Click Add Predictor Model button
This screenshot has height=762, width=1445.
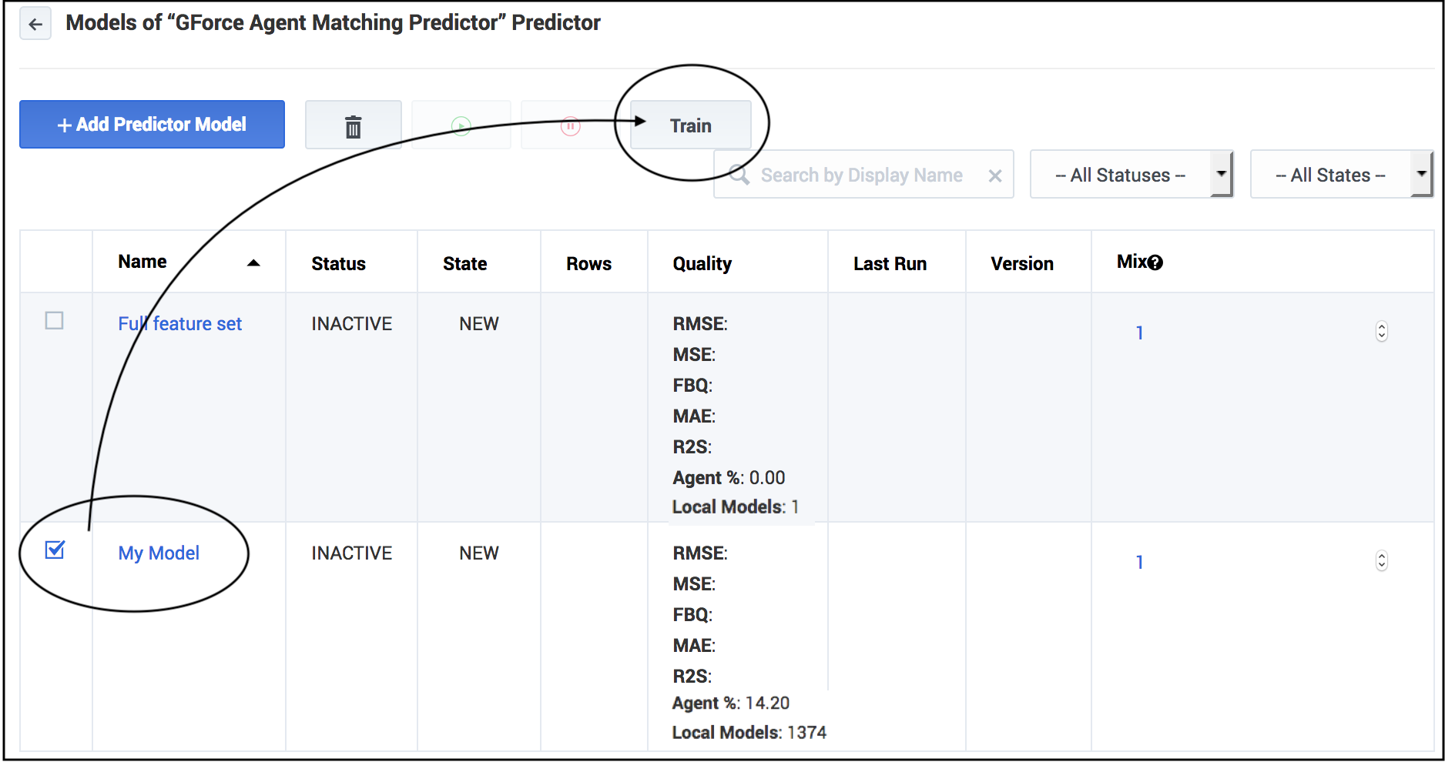[152, 125]
